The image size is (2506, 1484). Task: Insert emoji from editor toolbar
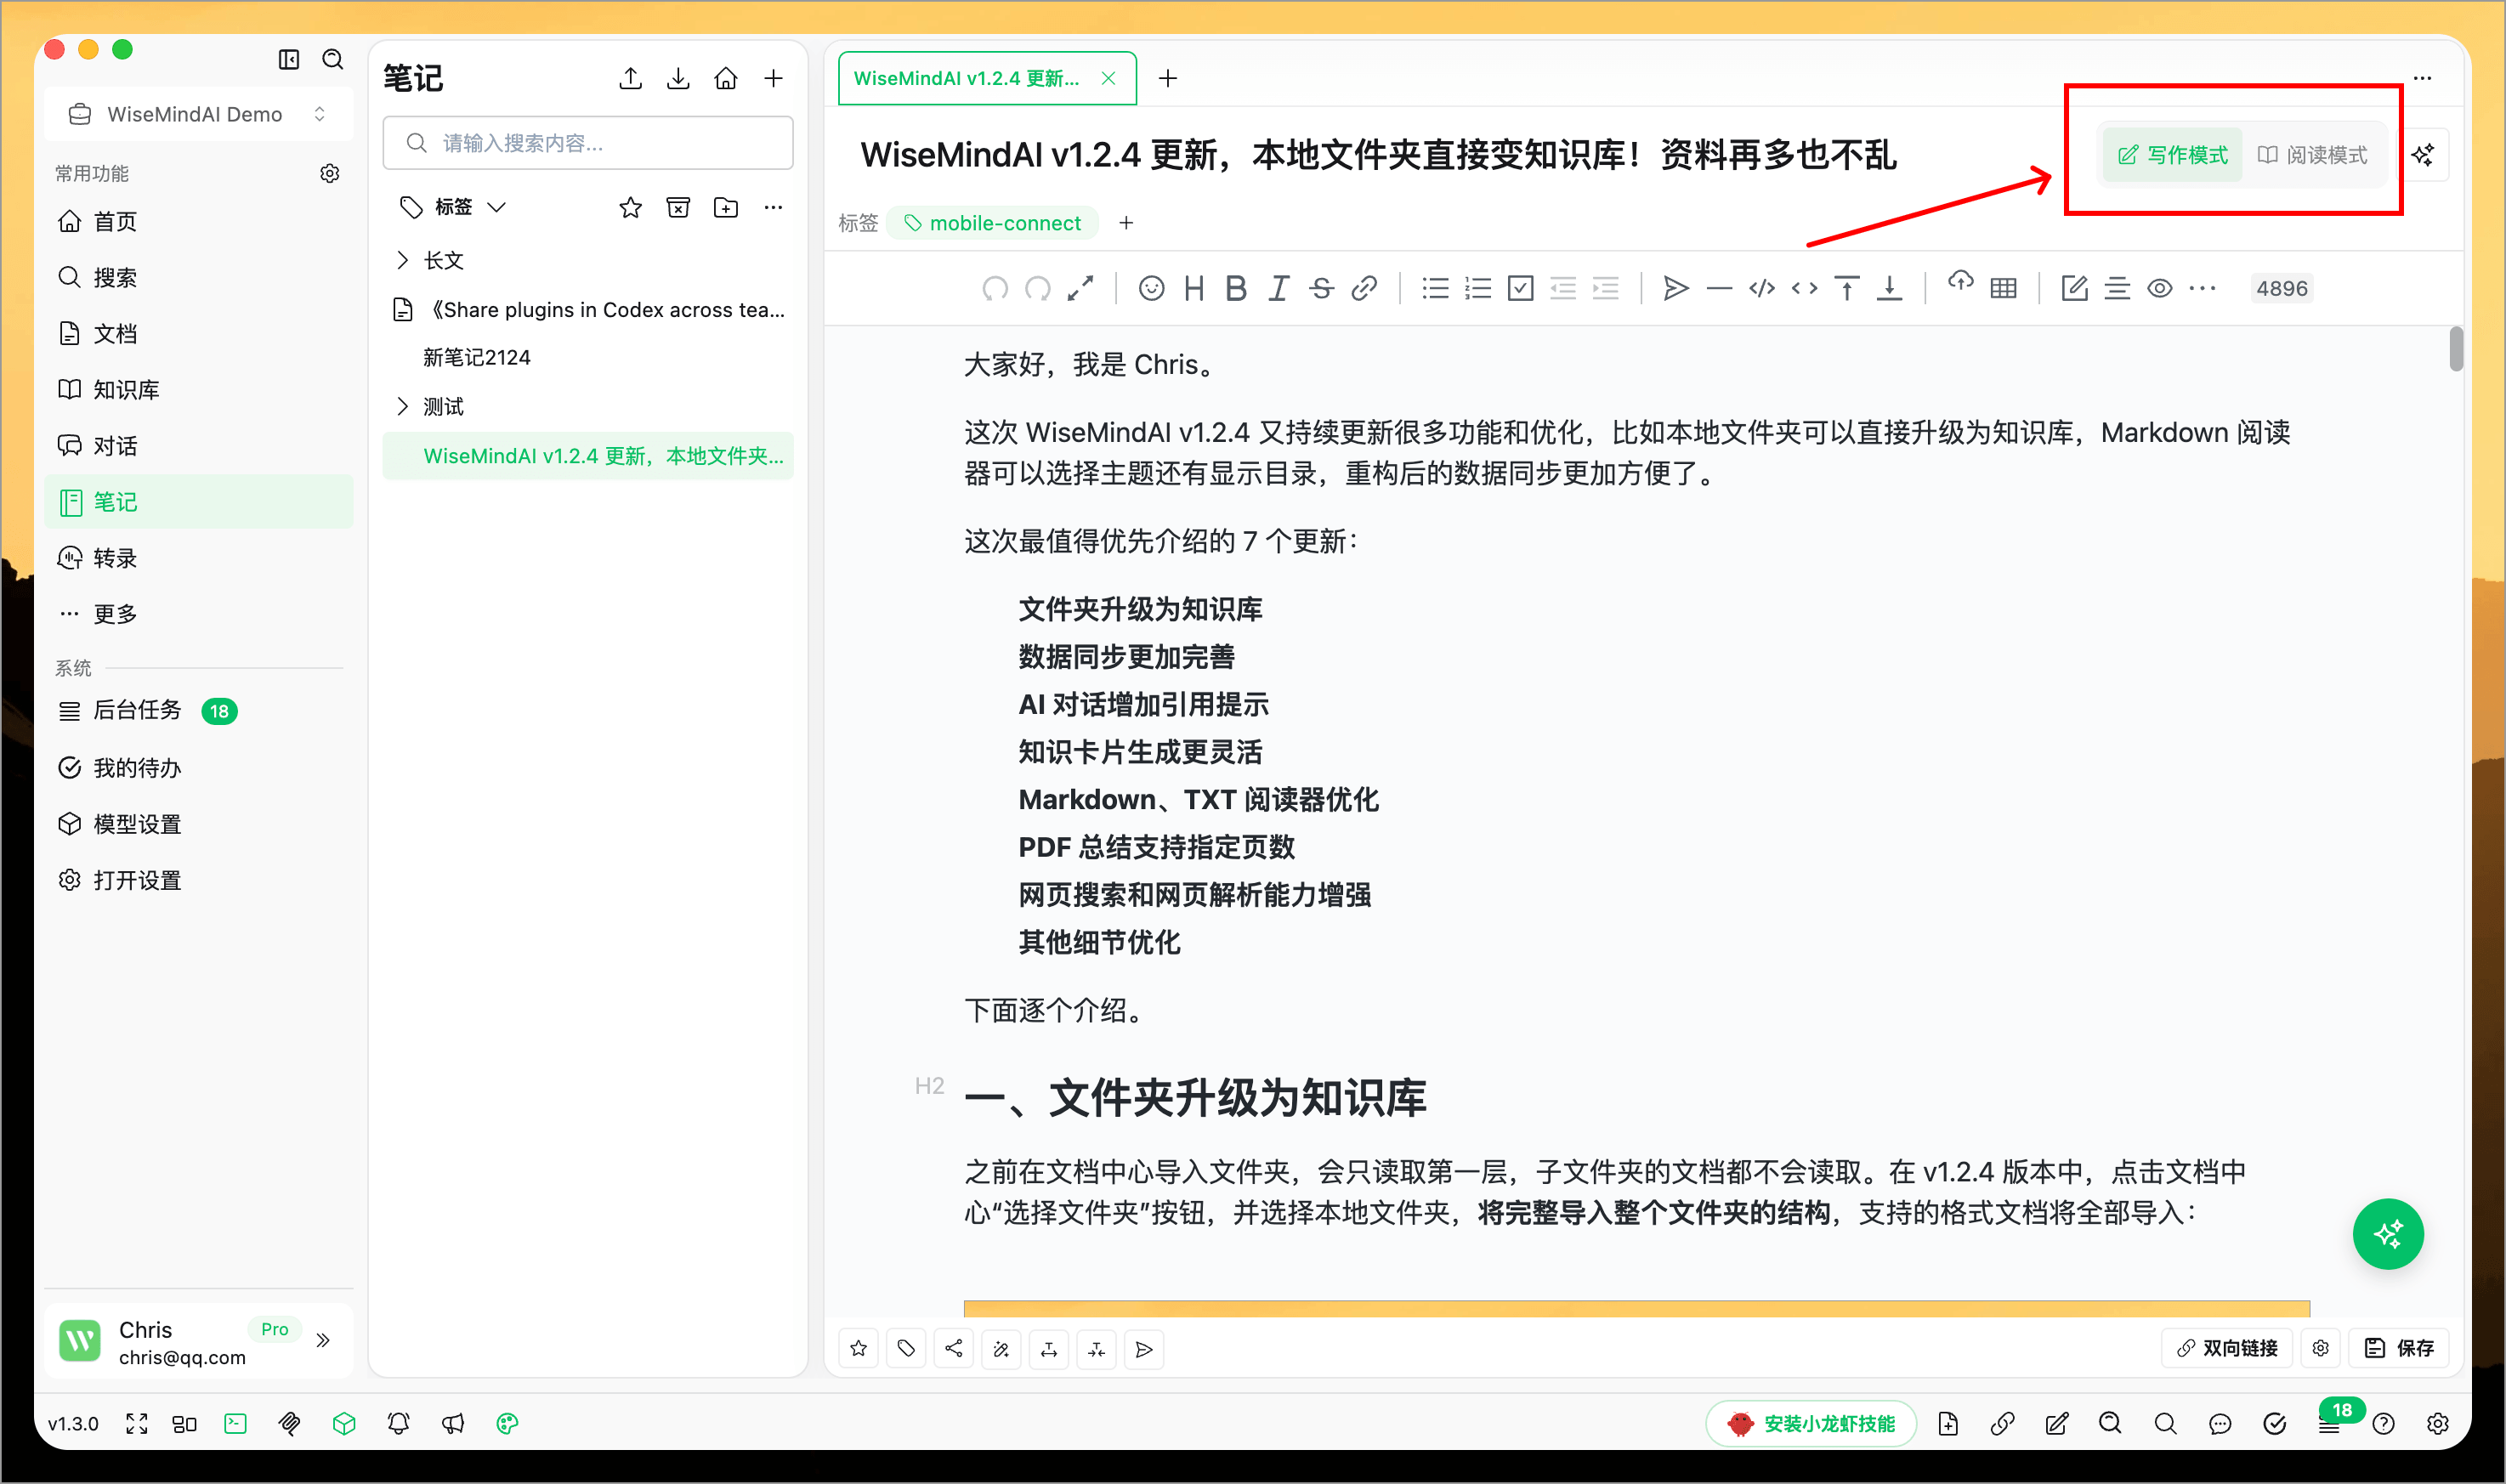1151,289
